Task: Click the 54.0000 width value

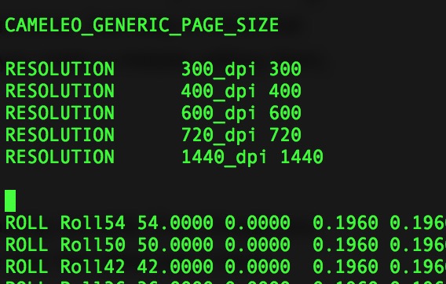Action: [175, 223]
